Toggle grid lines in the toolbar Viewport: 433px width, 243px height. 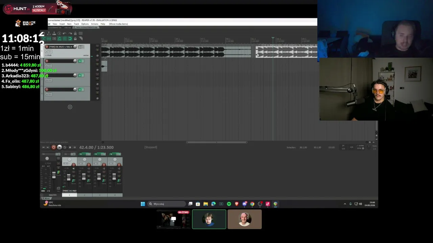(65, 38)
